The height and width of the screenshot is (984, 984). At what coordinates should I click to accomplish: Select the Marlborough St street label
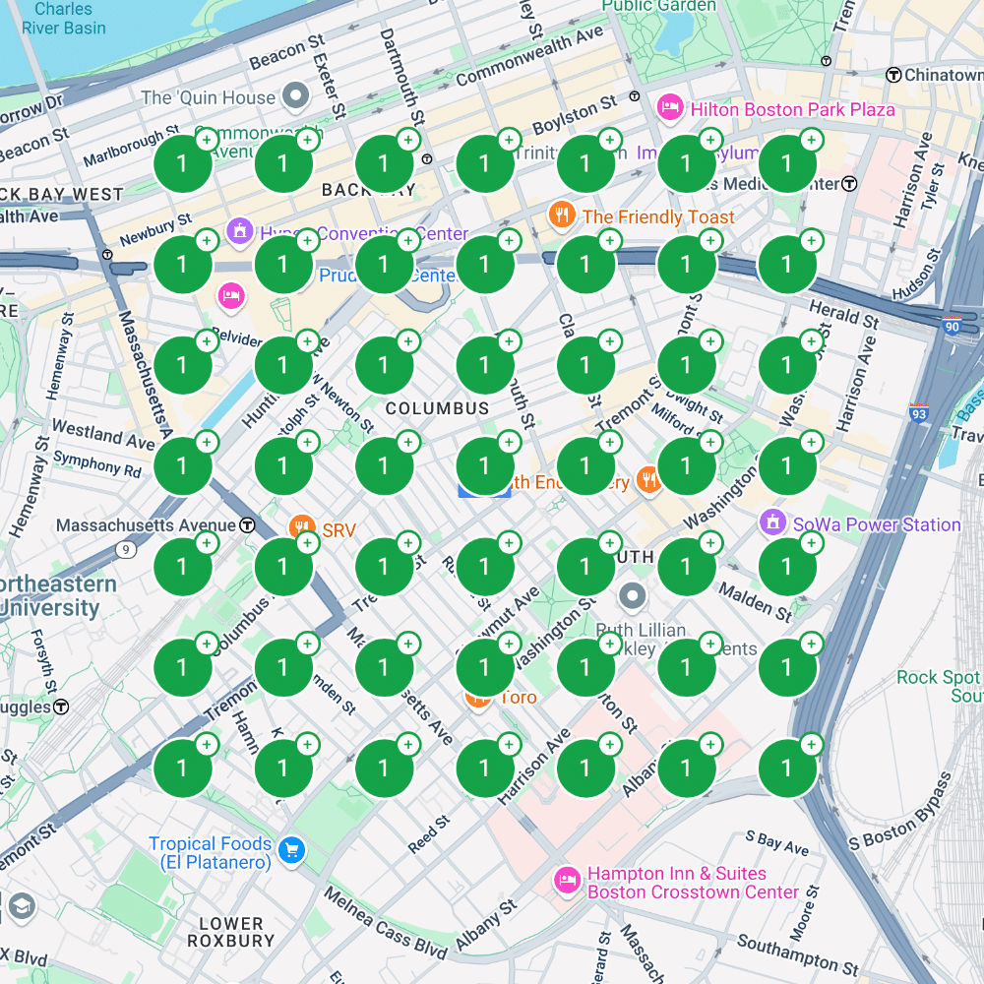coord(132,147)
